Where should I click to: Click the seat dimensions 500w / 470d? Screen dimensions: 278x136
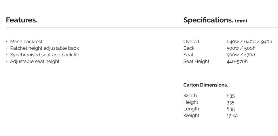241,55
